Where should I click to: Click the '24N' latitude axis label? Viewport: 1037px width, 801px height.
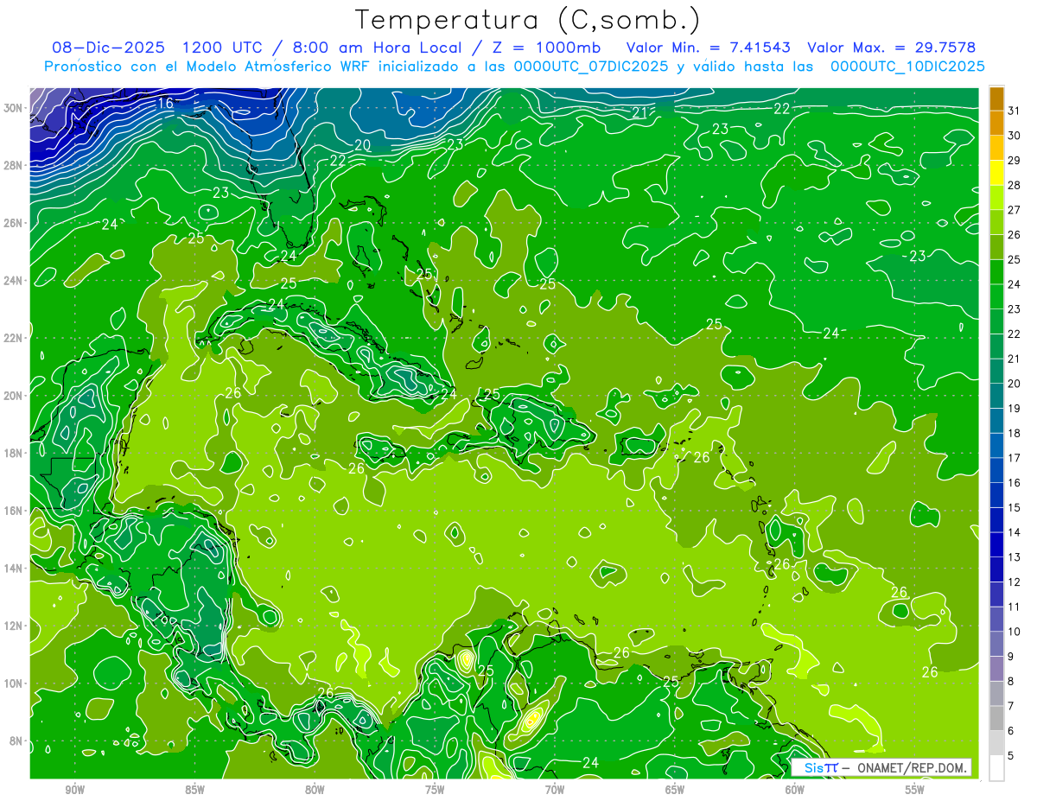(14, 281)
